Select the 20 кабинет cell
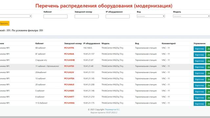210x118 pixels. [x=40, y=85]
